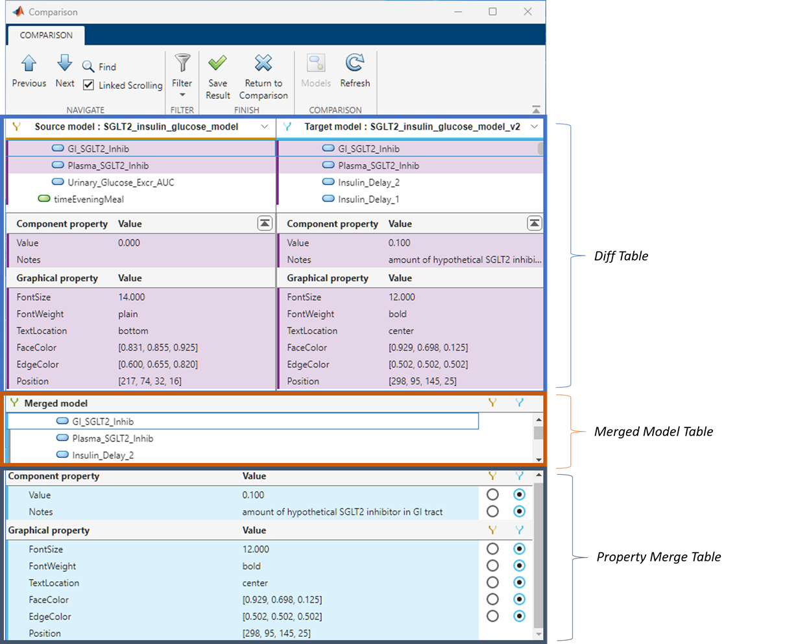Collapse the toolstrip ribbon
This screenshot has height=644, width=809.
(x=536, y=110)
